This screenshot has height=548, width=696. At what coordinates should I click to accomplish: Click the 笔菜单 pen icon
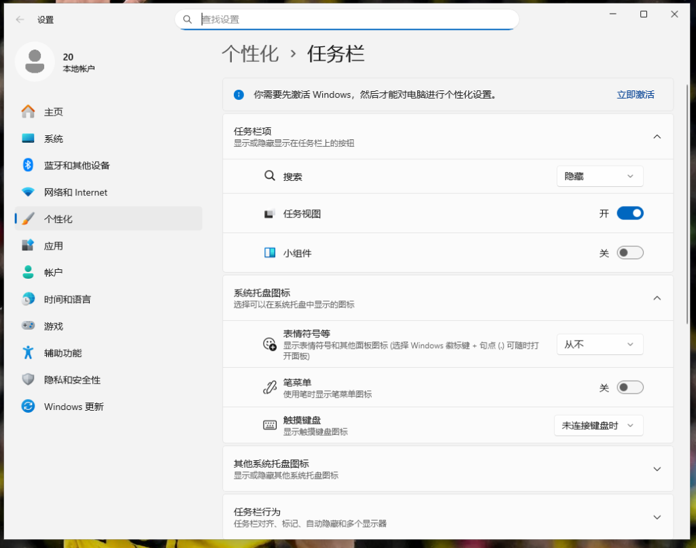269,388
